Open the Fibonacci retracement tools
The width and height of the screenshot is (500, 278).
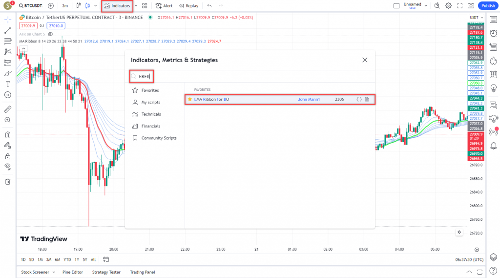(x=8, y=41)
